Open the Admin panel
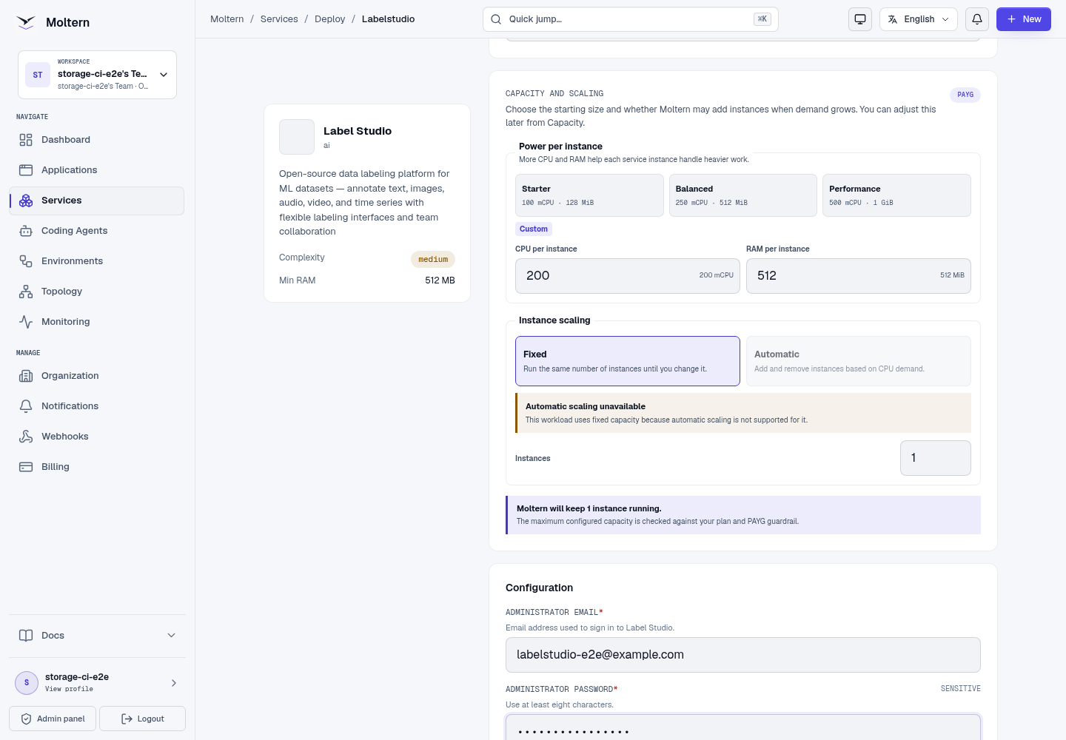 pyautogui.click(x=53, y=719)
